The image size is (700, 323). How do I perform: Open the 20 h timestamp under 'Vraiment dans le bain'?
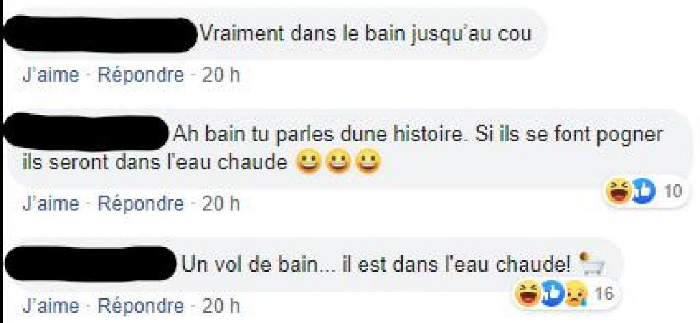(221, 76)
